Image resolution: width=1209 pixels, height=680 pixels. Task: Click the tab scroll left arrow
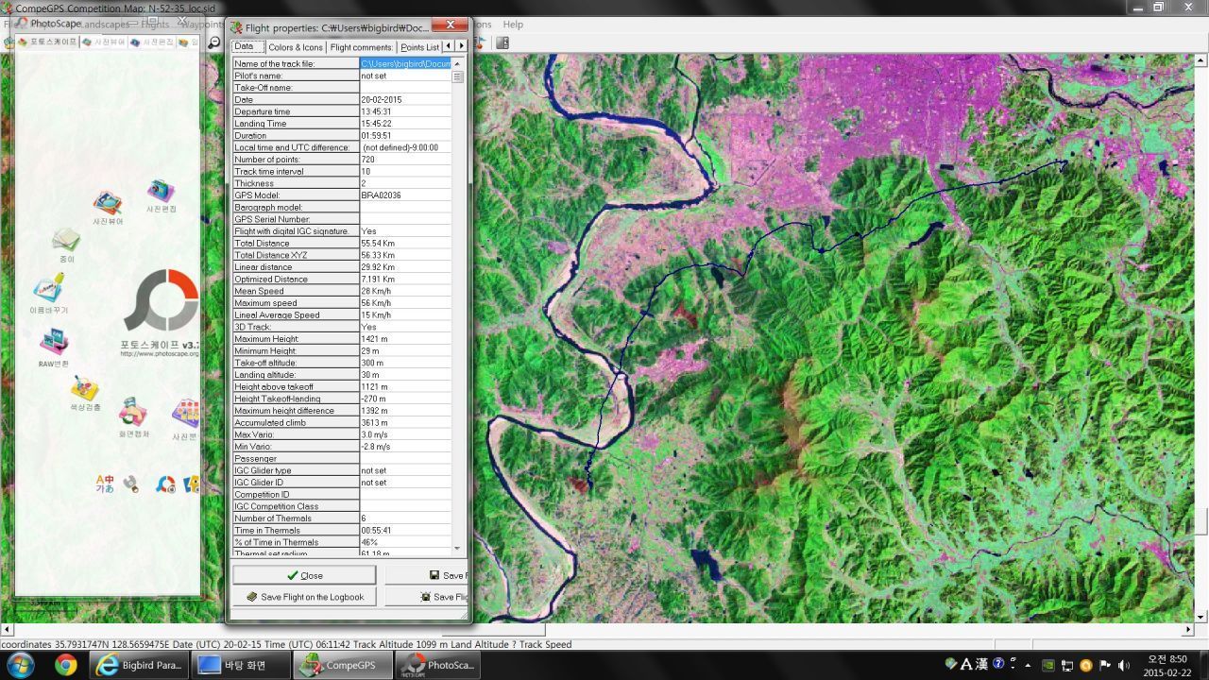pos(449,46)
